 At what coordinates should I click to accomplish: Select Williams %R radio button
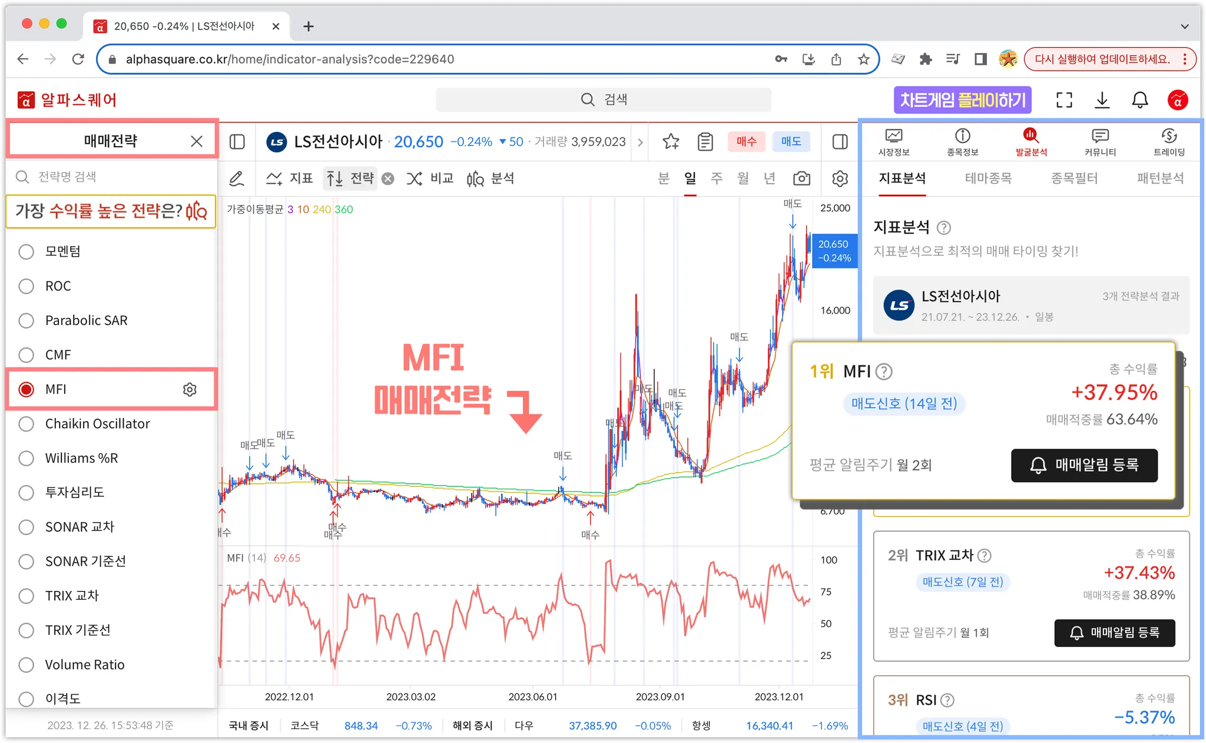pyautogui.click(x=26, y=458)
